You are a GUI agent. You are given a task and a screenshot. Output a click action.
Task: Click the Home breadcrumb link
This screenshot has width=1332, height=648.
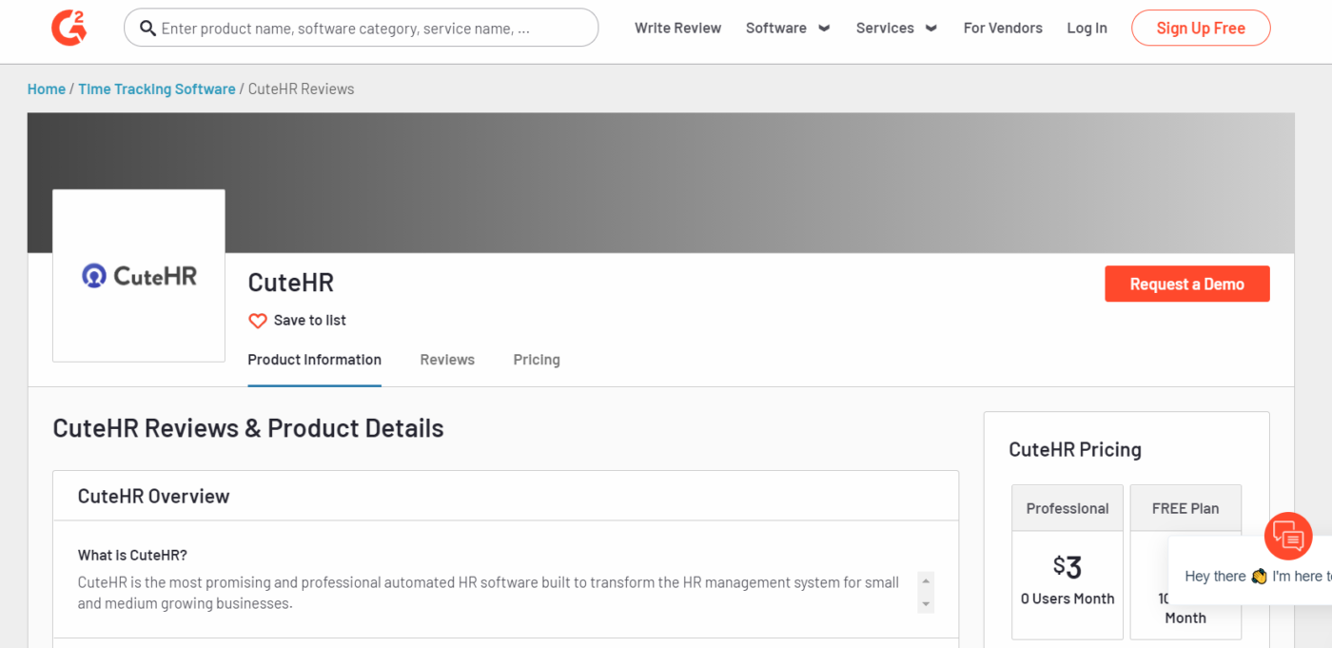tap(47, 89)
